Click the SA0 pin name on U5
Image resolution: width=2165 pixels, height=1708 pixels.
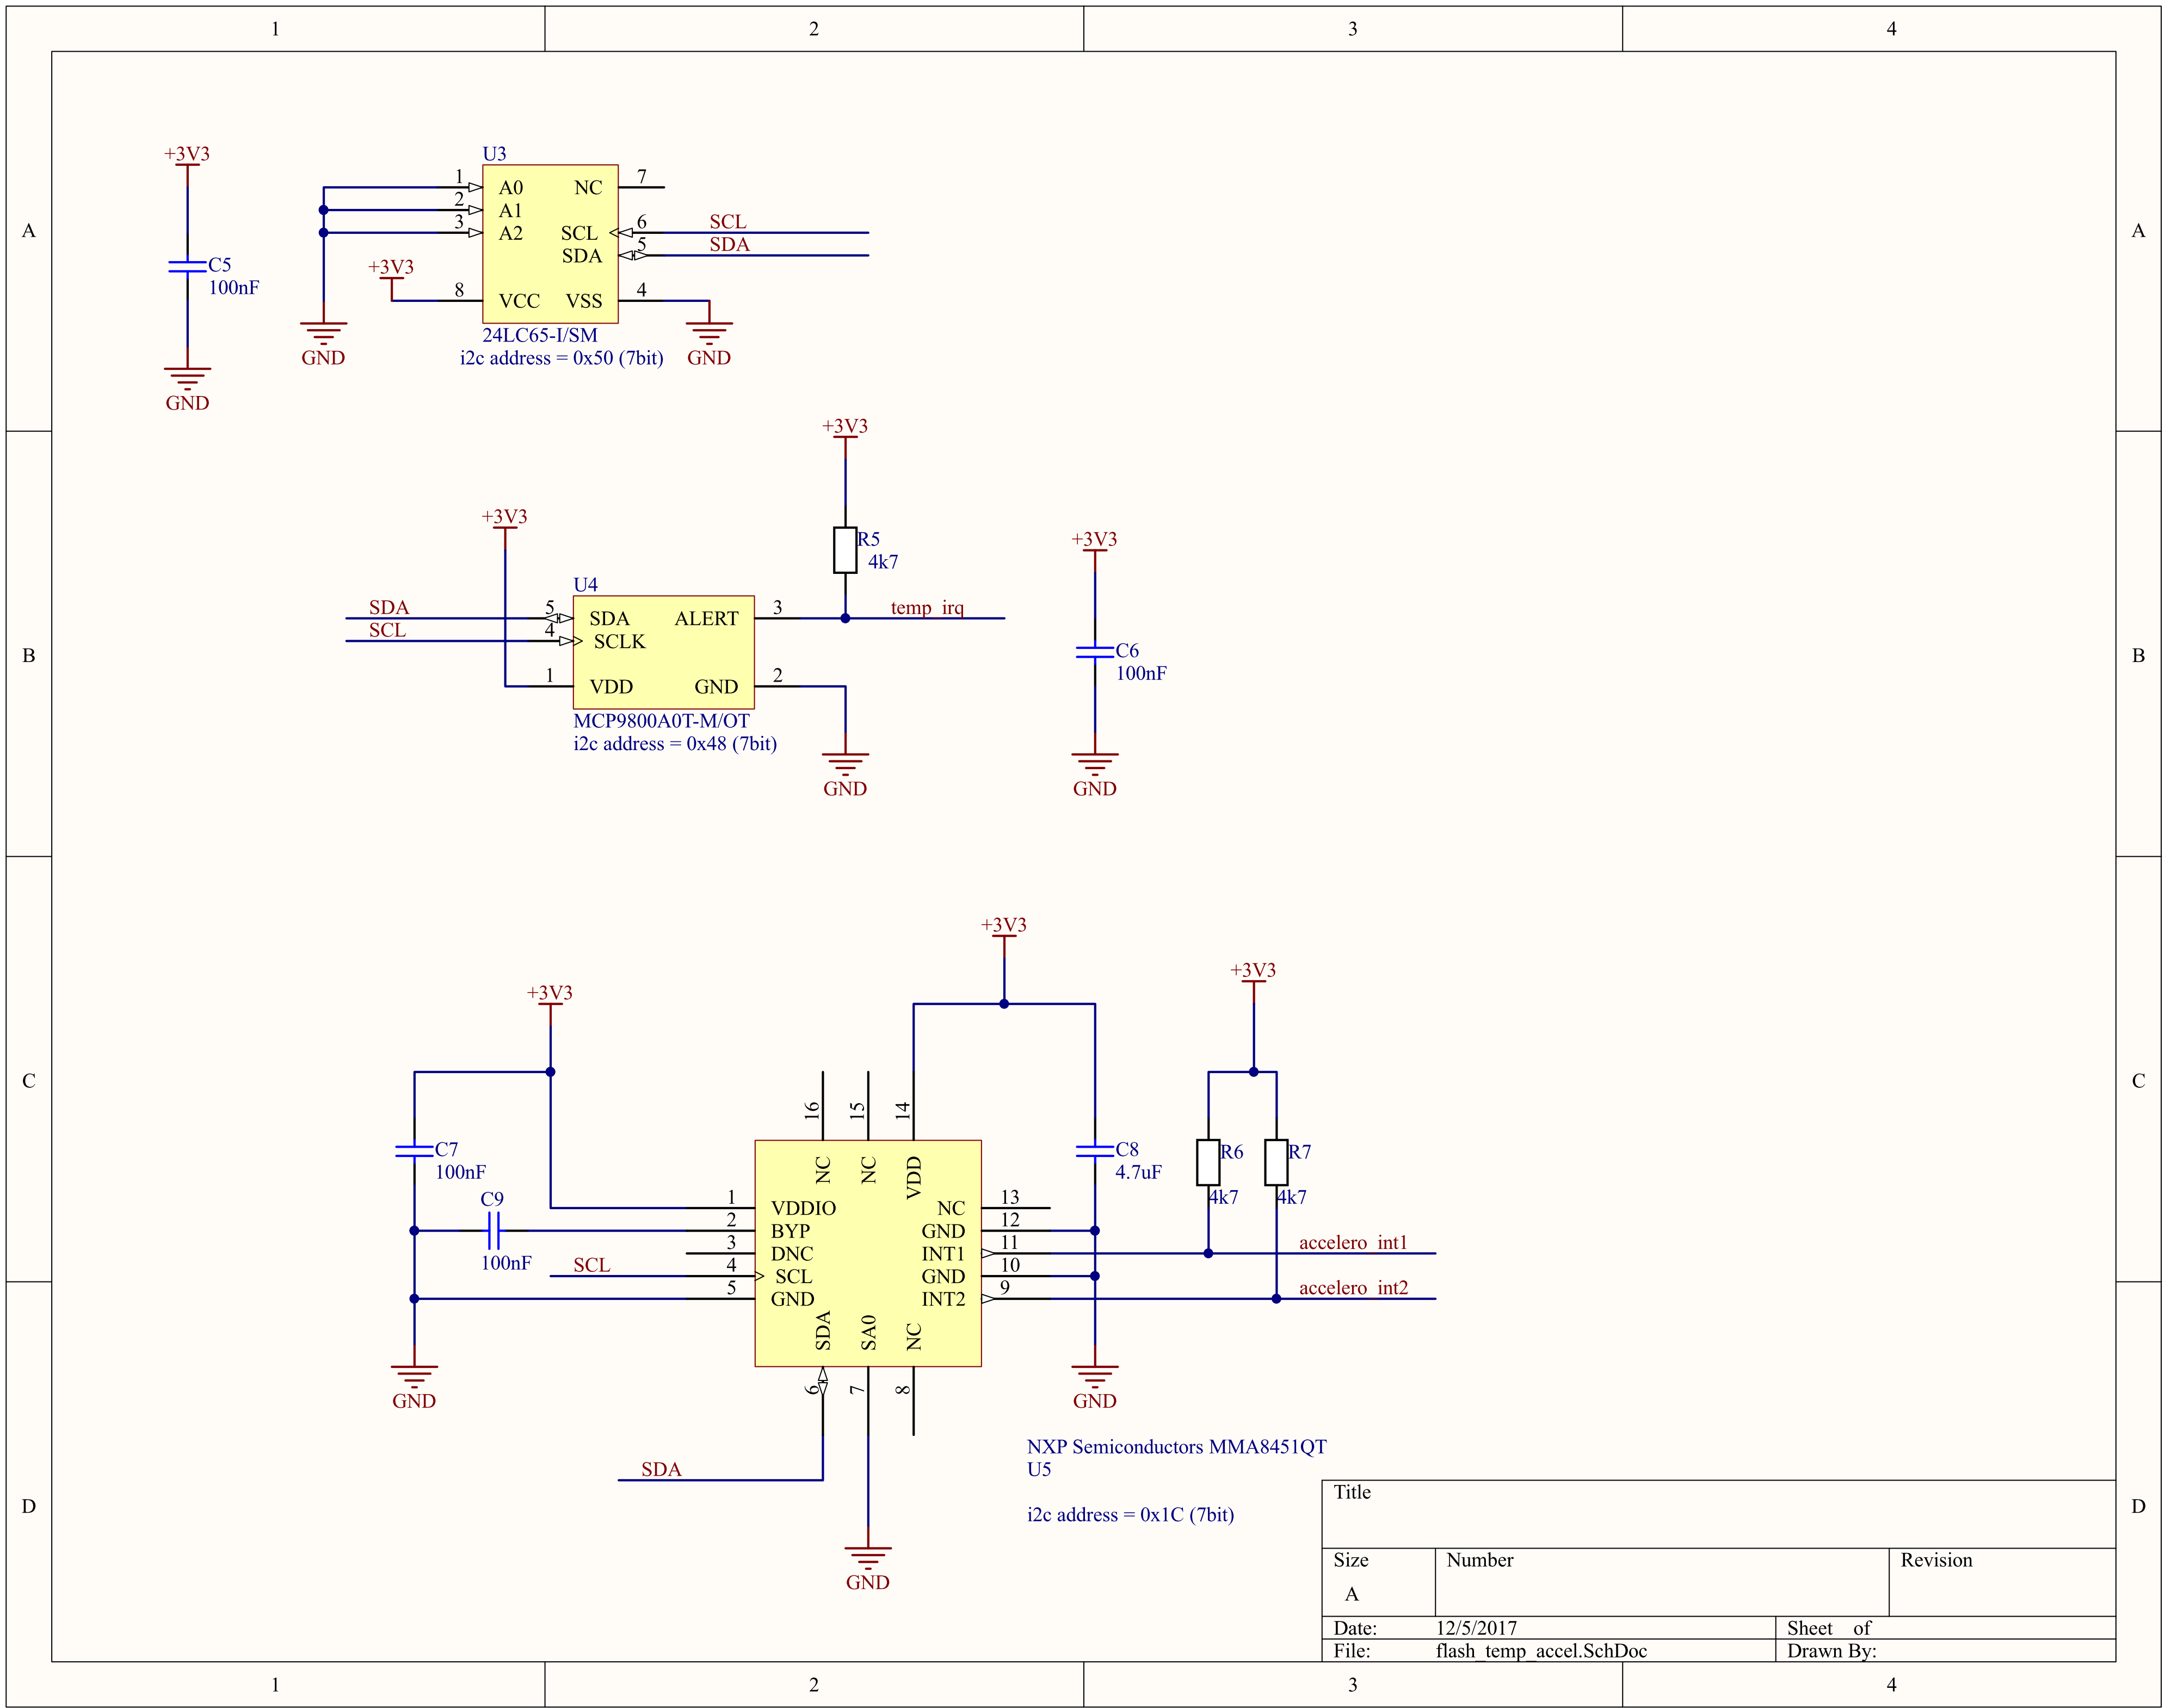click(868, 1332)
